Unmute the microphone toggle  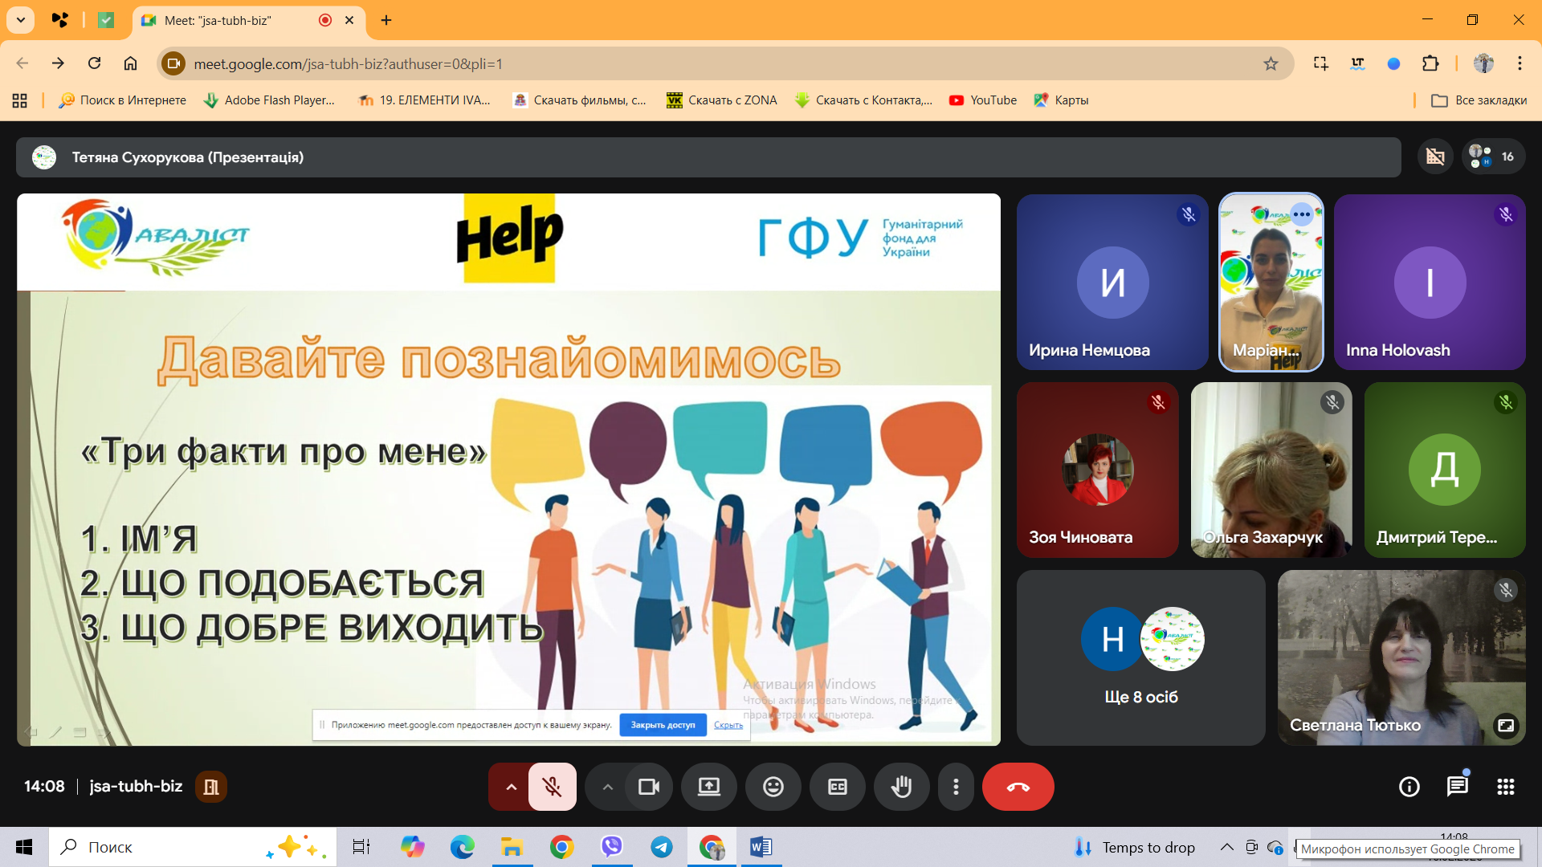553,787
